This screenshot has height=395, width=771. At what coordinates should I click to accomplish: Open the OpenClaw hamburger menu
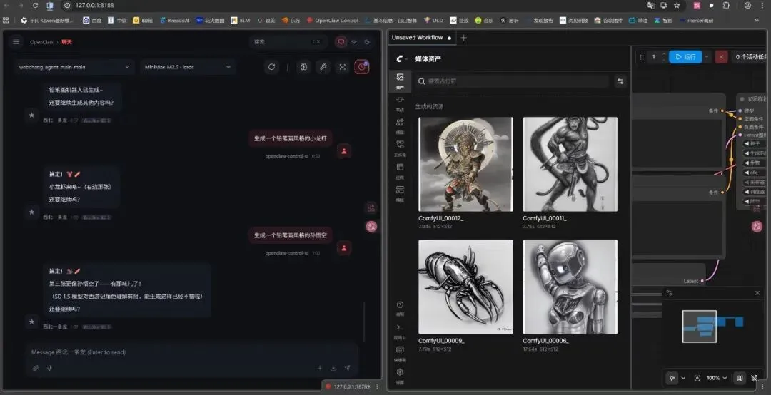(16, 42)
